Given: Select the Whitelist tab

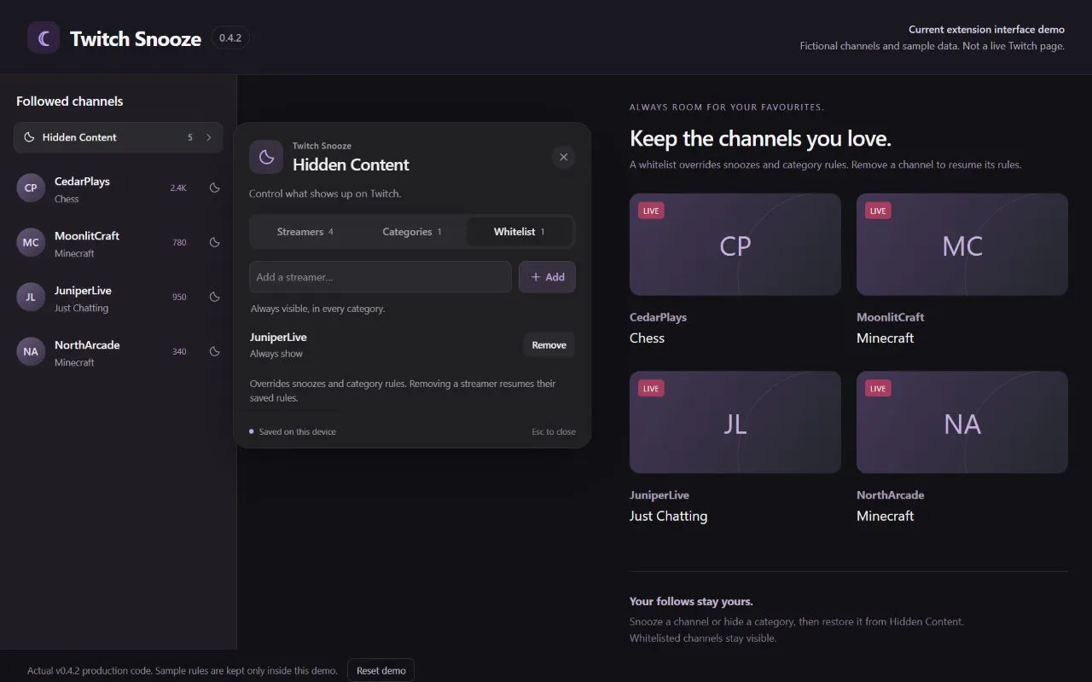Looking at the screenshot, I should [519, 232].
